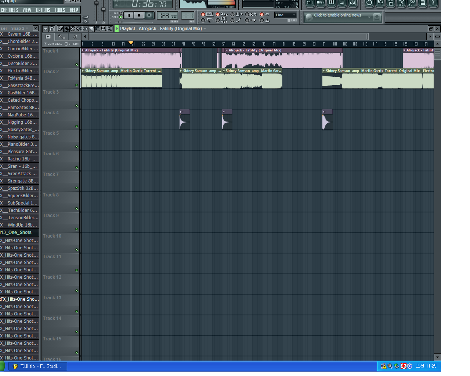Show the Browser panel icon
This screenshot has width=470, height=376.
pyautogui.click(x=342, y=3)
